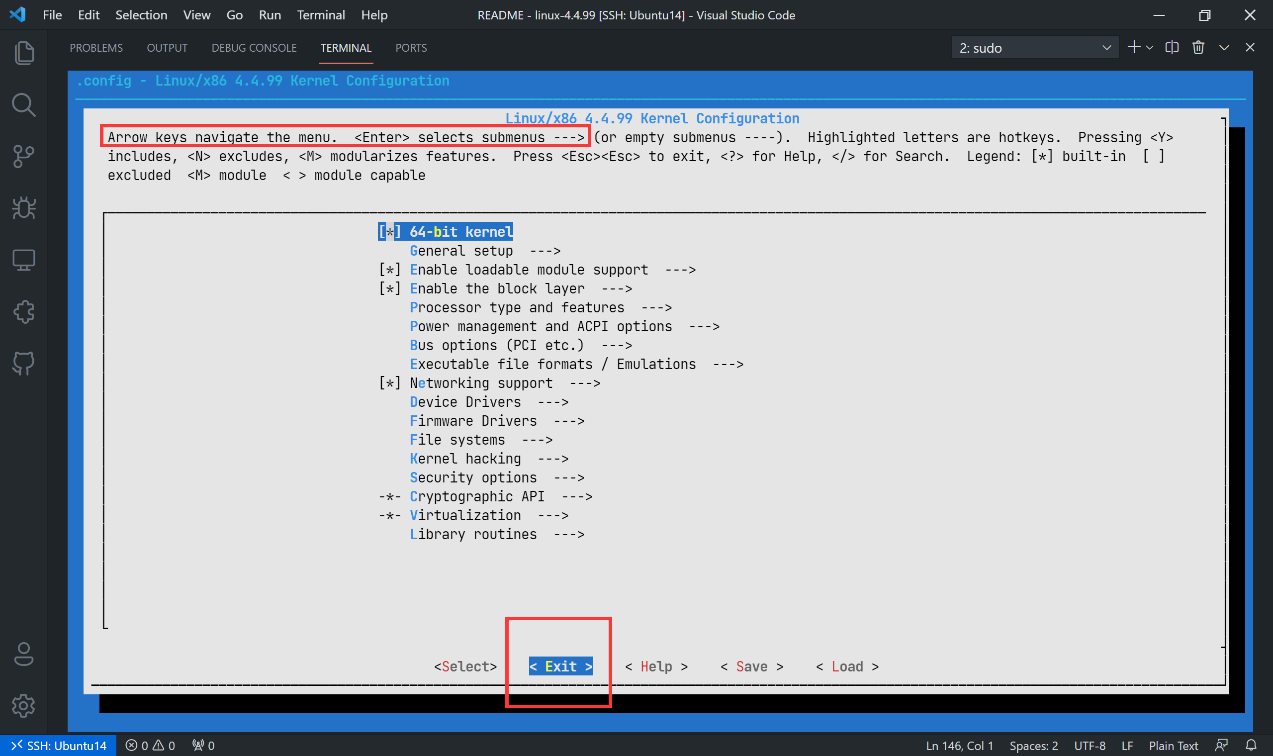Open the Remote Explorer view icon
Screen dimensions: 1273x756
24,260
